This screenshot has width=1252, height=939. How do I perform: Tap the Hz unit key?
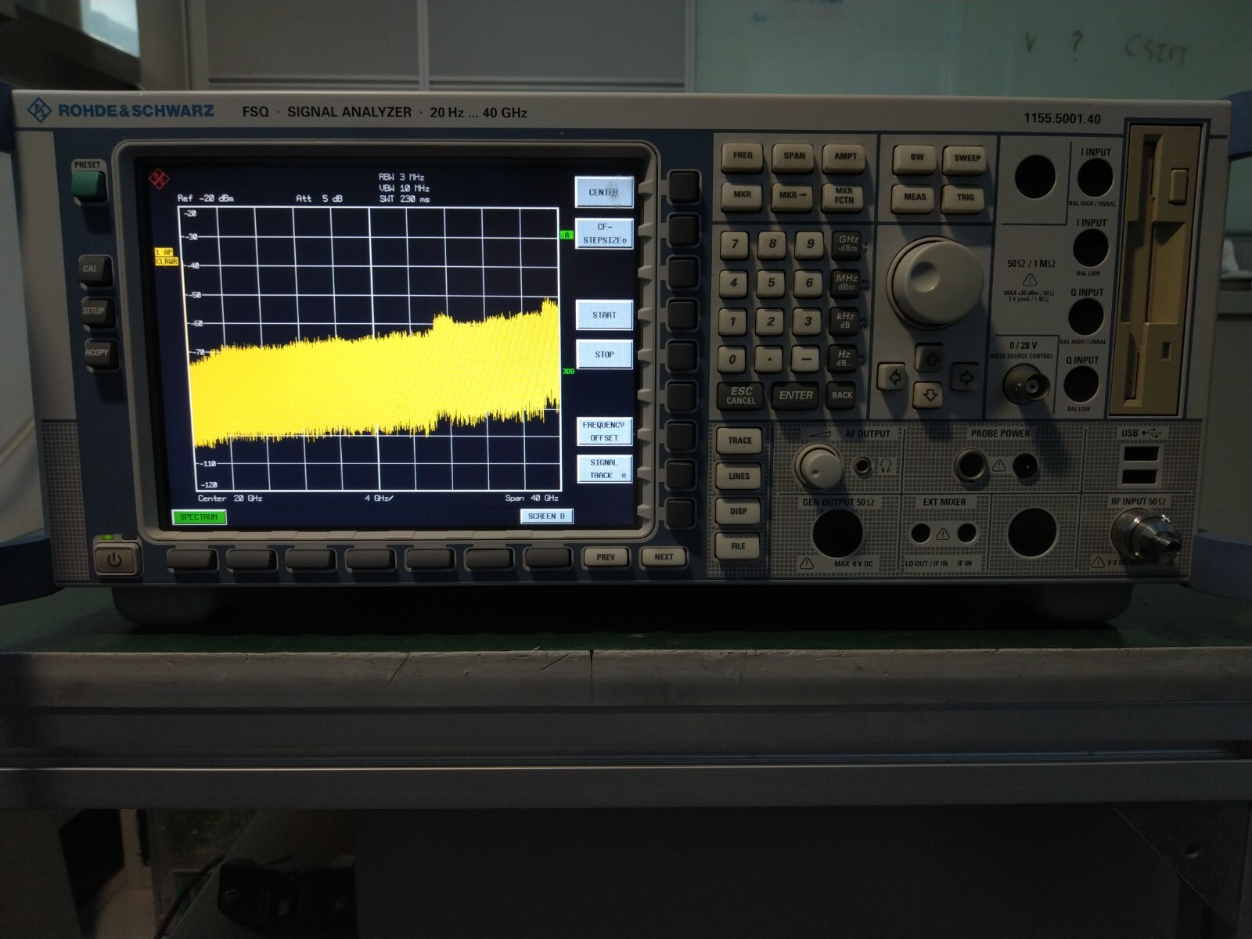844,358
